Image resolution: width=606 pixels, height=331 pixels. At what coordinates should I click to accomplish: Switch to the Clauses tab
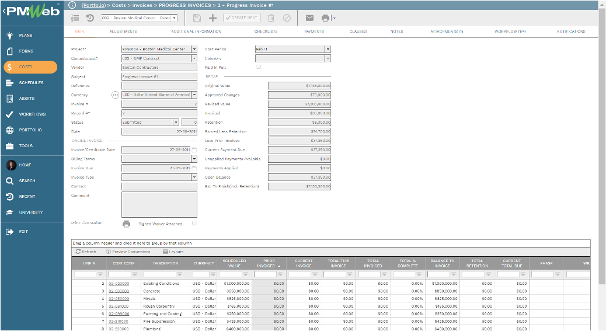click(358, 32)
